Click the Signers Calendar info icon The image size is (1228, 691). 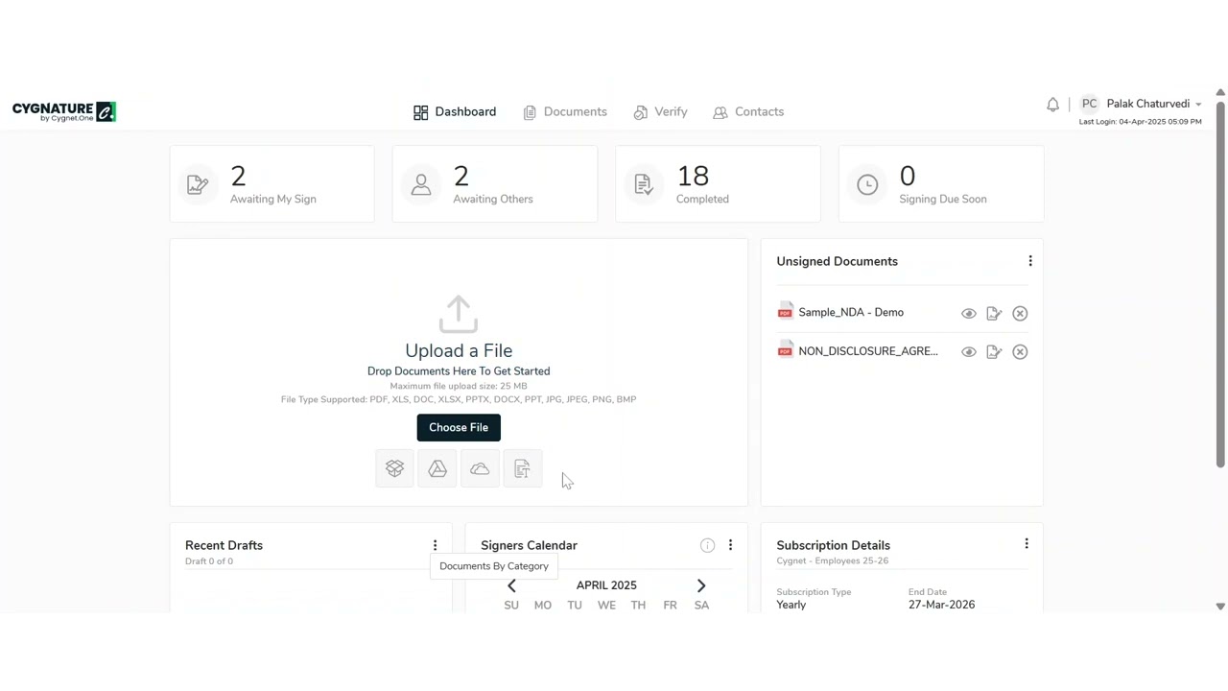707,546
